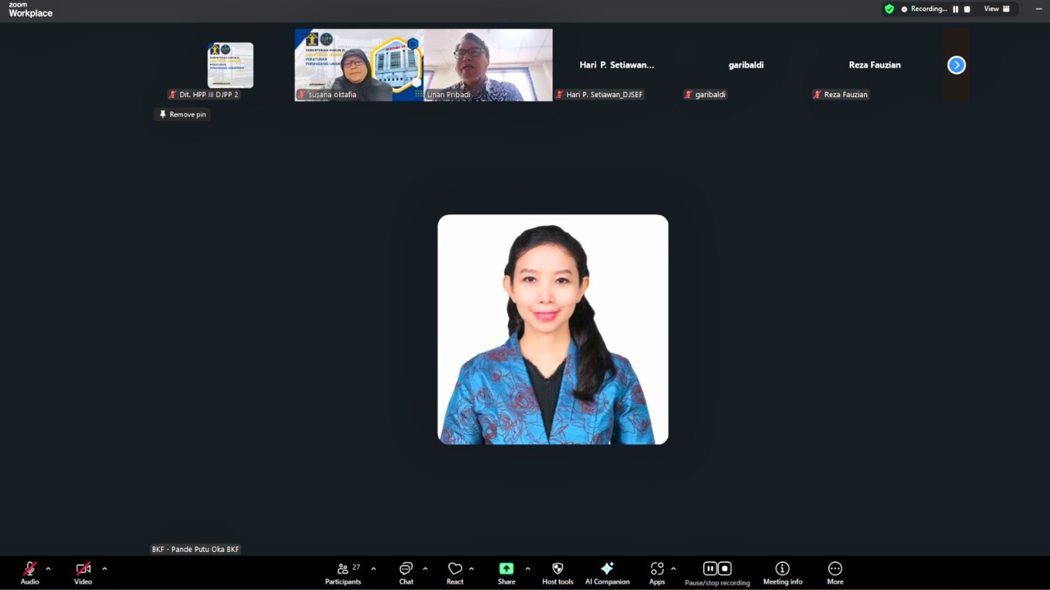Expand the Video options arrow

[x=104, y=569]
